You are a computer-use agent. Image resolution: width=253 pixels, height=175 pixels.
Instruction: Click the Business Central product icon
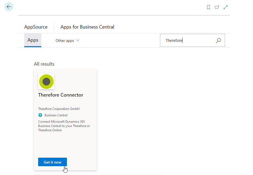[40, 115]
